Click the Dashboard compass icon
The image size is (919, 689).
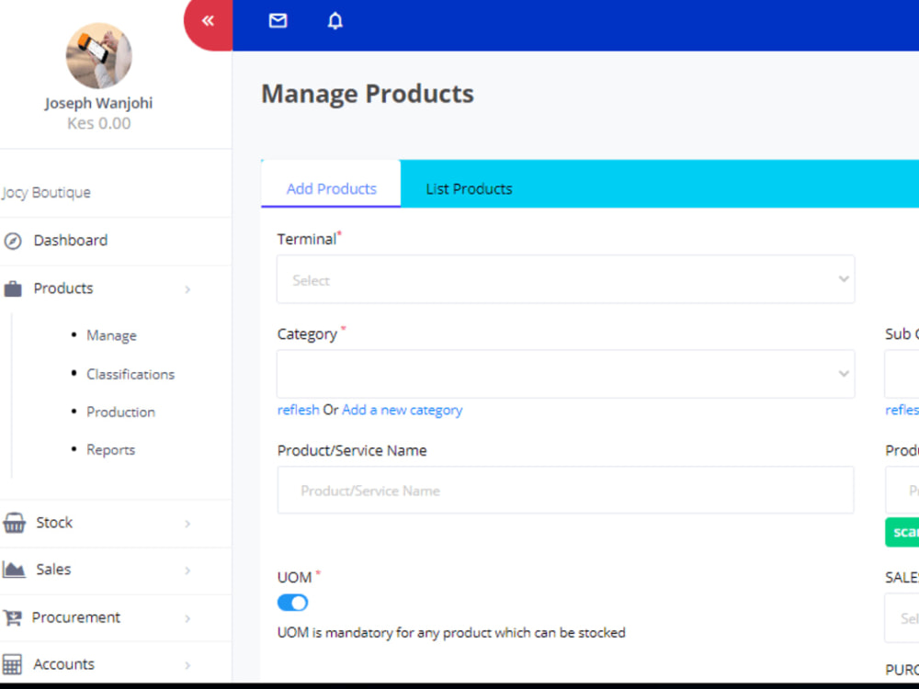(x=13, y=241)
